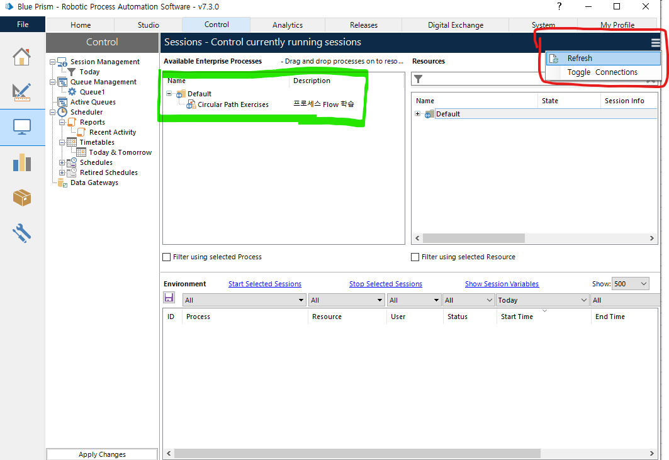Select the Control monitor sidebar icon
Screen dimensions: 669x460
(x=22, y=127)
